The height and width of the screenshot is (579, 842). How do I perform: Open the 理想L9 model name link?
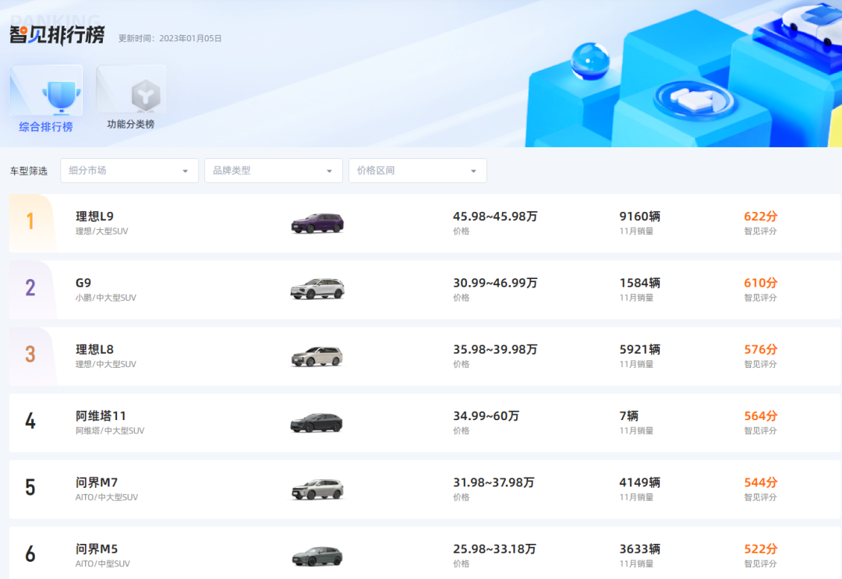(94, 217)
